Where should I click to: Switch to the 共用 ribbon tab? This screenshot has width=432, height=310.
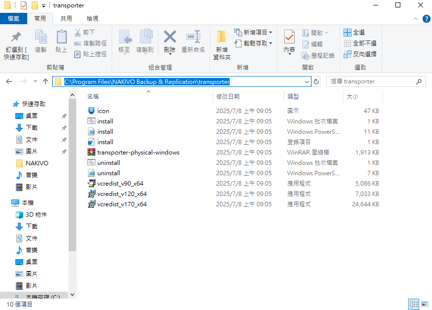(x=66, y=19)
